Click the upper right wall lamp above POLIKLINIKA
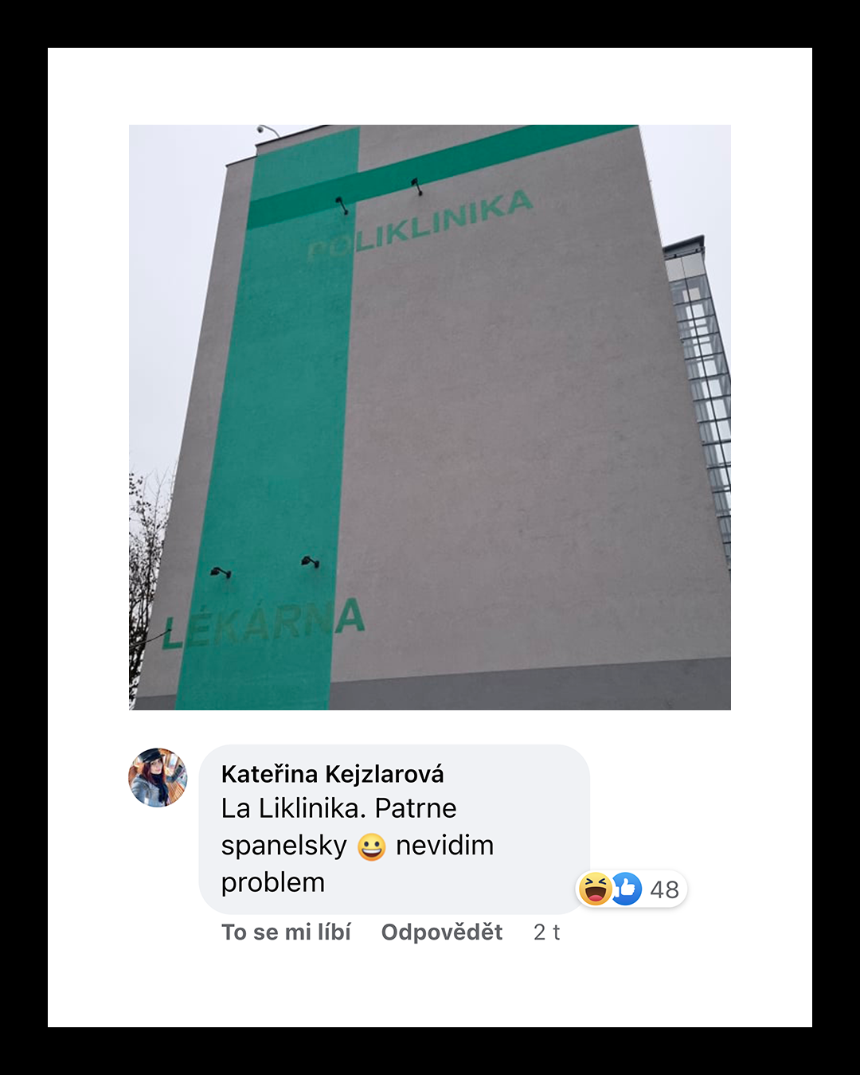The image size is (860, 1075). point(416,187)
